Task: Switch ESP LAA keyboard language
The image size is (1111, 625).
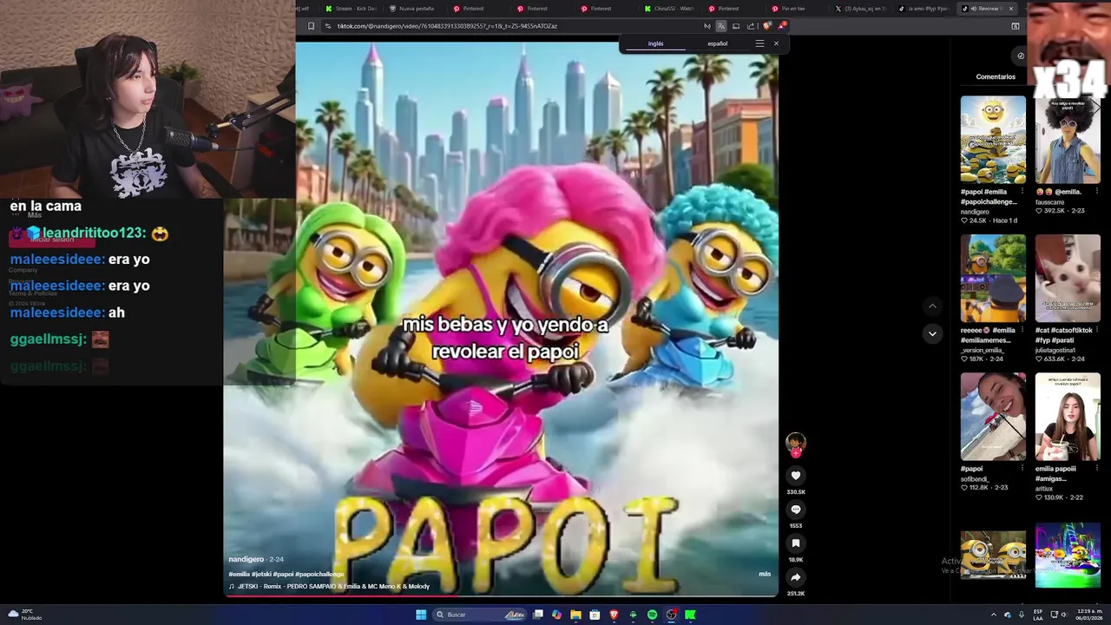Action: click(x=1038, y=615)
